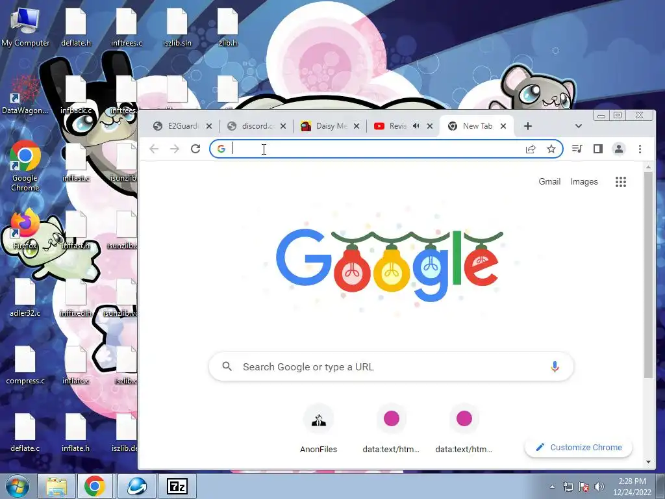
Task: Open the Google apps grid
Action: (621, 182)
